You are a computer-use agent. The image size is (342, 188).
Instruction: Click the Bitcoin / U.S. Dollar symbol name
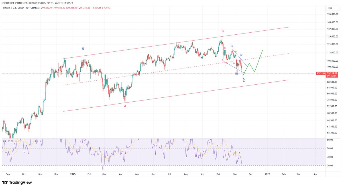(x=14, y=8)
